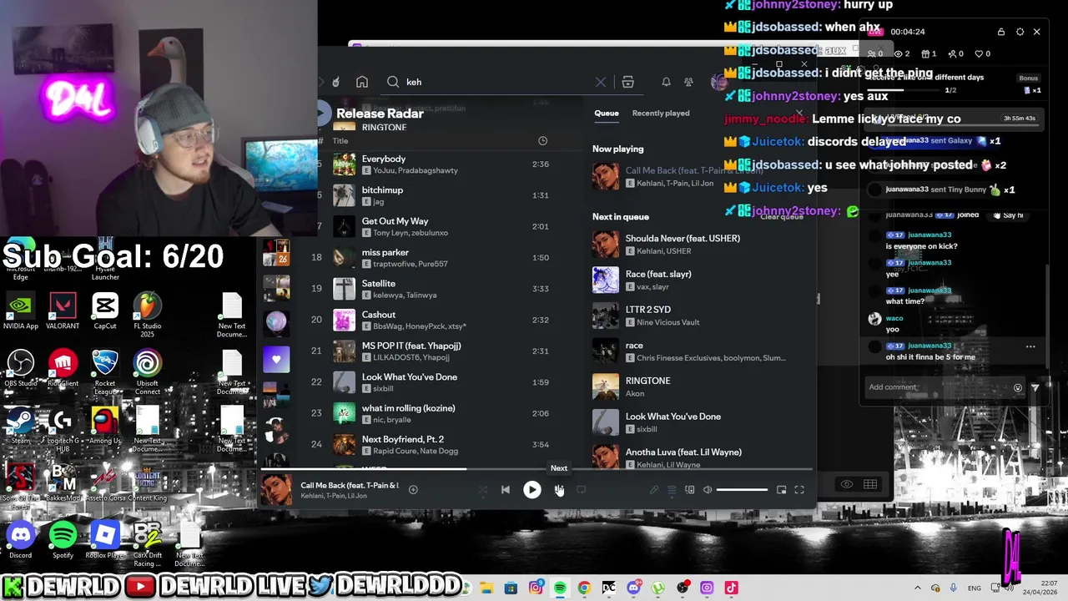Open Instagram on the taskbar
The image size is (1068, 601).
(536, 588)
